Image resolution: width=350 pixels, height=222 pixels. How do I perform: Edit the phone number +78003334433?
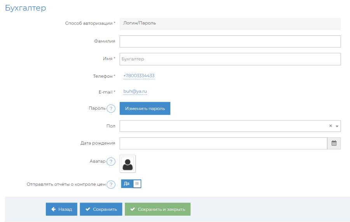point(139,76)
